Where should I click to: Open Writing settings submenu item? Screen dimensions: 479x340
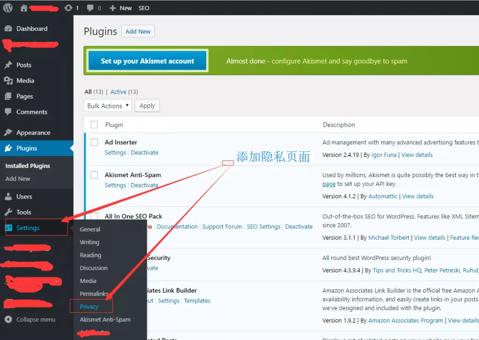click(89, 242)
